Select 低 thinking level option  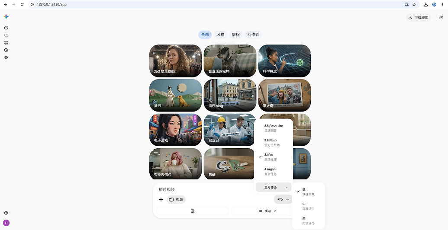point(309,192)
